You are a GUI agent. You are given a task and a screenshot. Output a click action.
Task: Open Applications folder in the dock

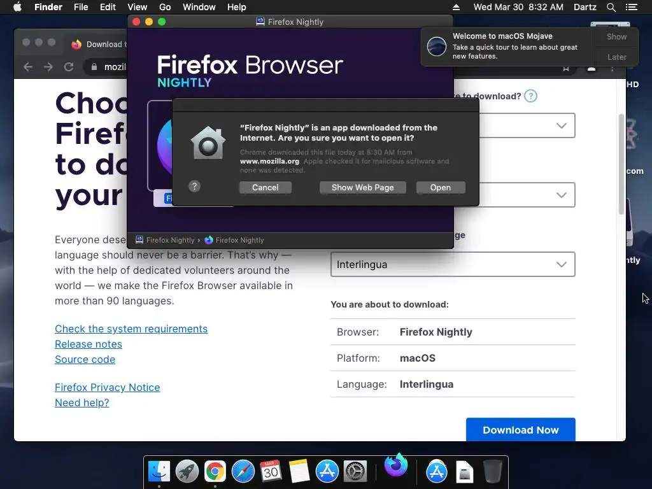coord(437,472)
